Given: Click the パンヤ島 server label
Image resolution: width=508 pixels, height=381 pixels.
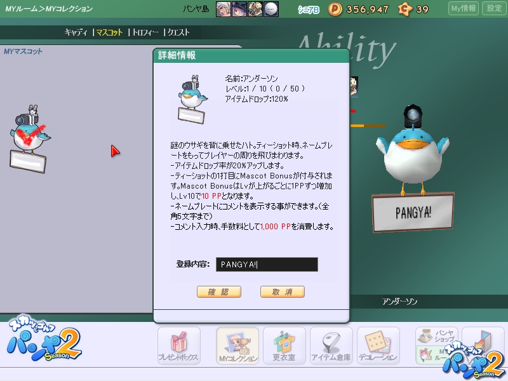Looking at the screenshot, I should click(196, 9).
